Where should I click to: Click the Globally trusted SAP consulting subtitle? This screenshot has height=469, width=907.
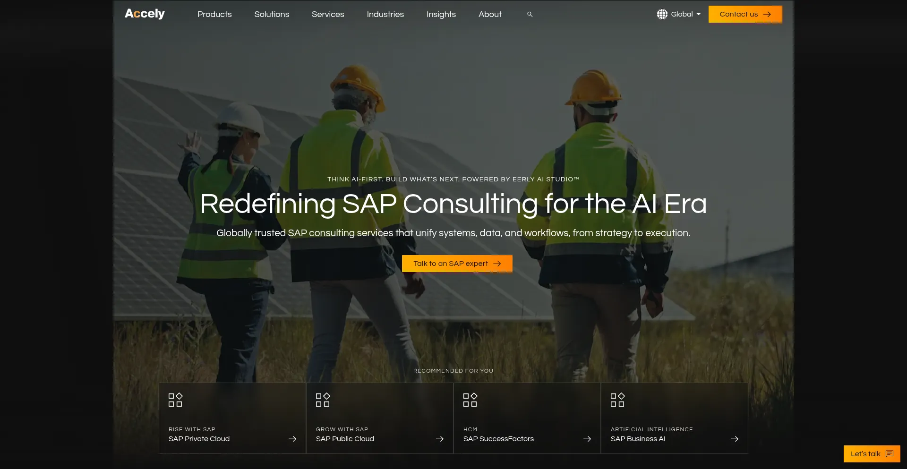(453, 233)
